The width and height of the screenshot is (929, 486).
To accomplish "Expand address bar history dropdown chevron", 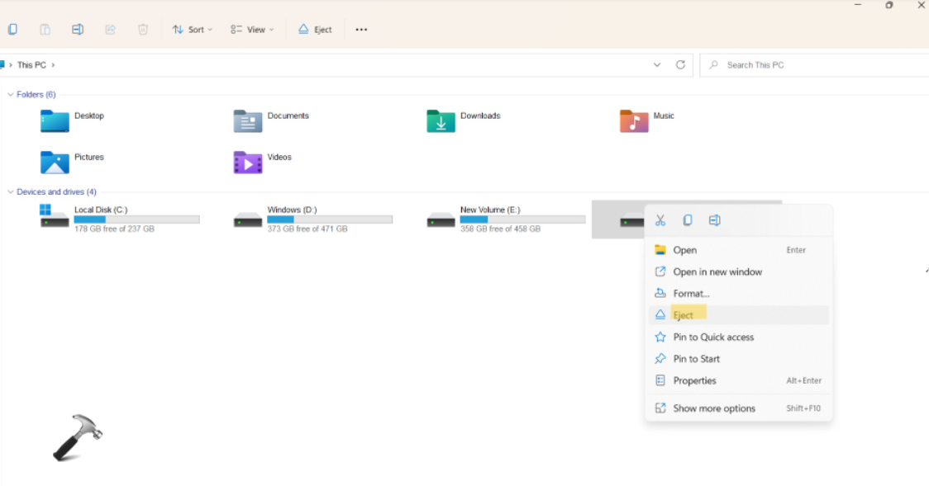I will pos(657,65).
